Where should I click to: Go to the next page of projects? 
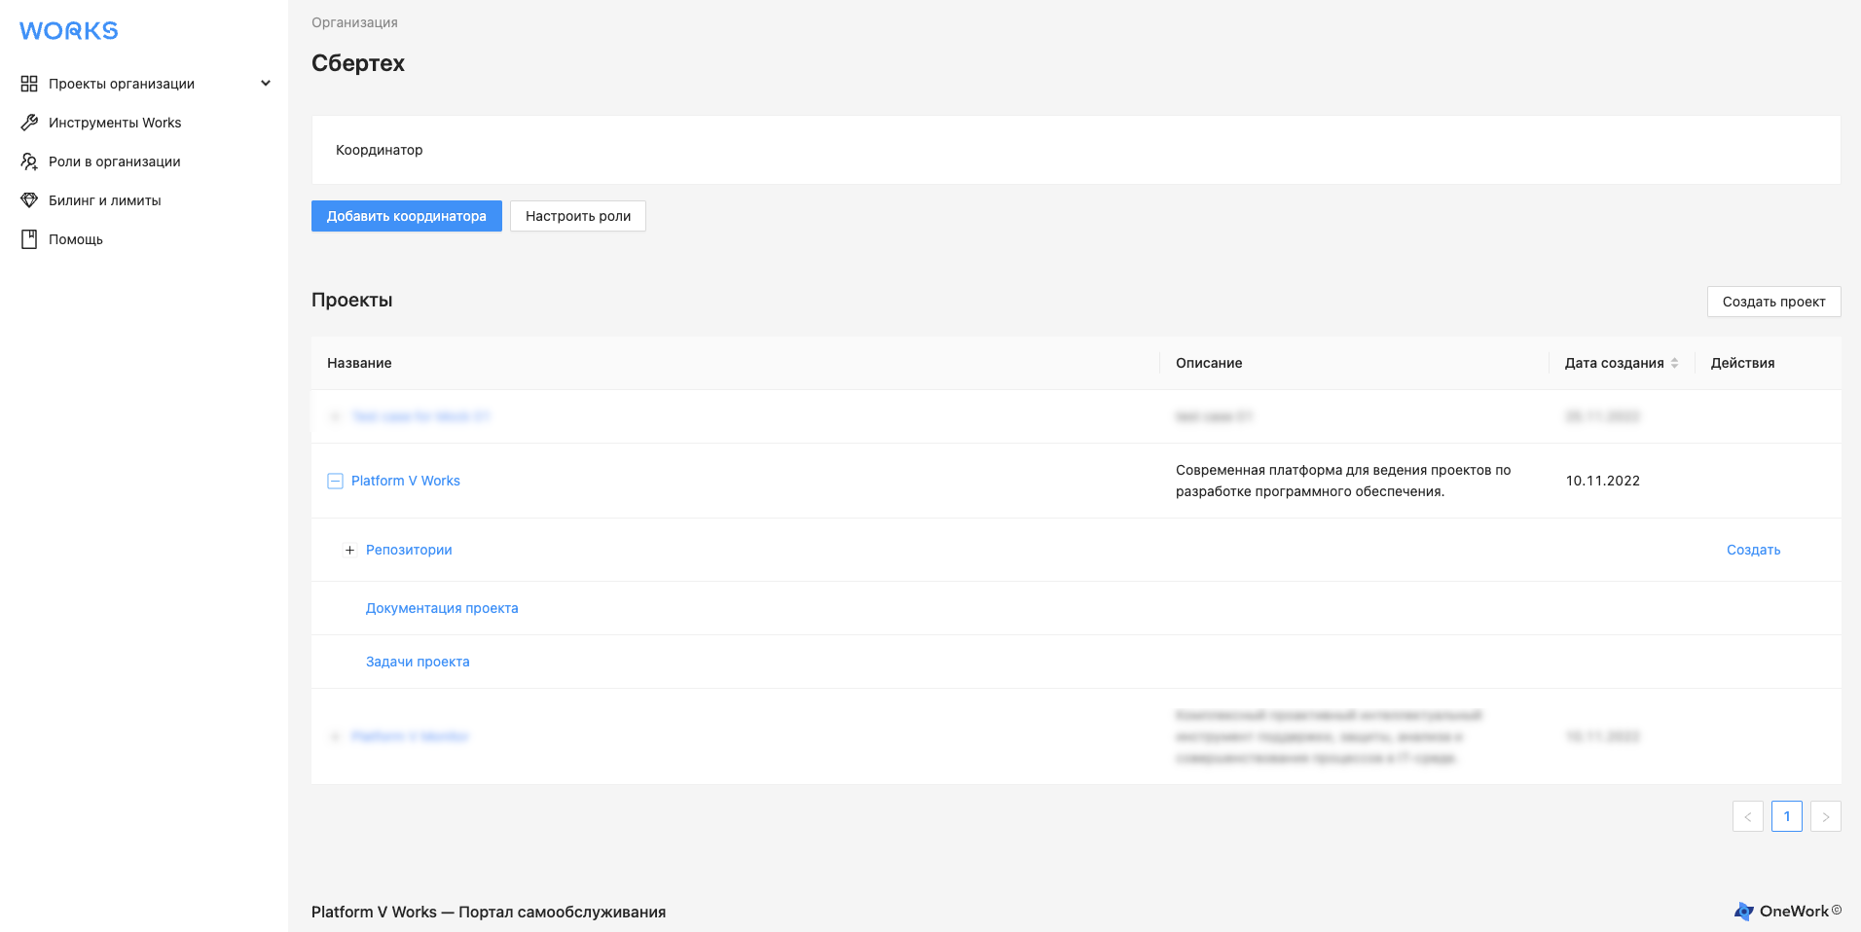pyautogui.click(x=1826, y=816)
